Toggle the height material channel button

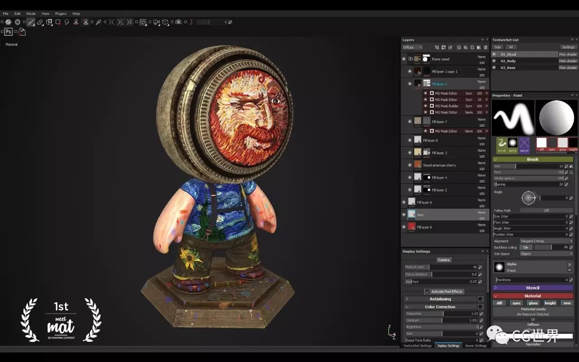point(550,303)
